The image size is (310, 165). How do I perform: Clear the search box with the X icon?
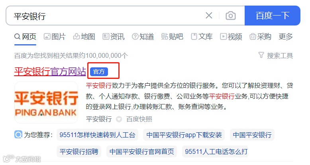(209, 16)
